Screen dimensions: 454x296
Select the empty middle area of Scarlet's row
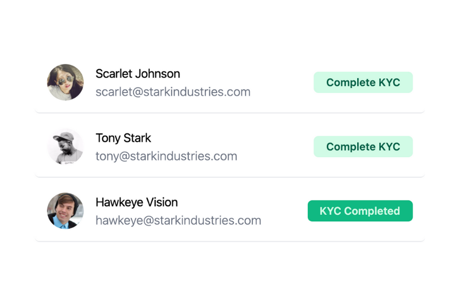pyautogui.click(x=282, y=82)
